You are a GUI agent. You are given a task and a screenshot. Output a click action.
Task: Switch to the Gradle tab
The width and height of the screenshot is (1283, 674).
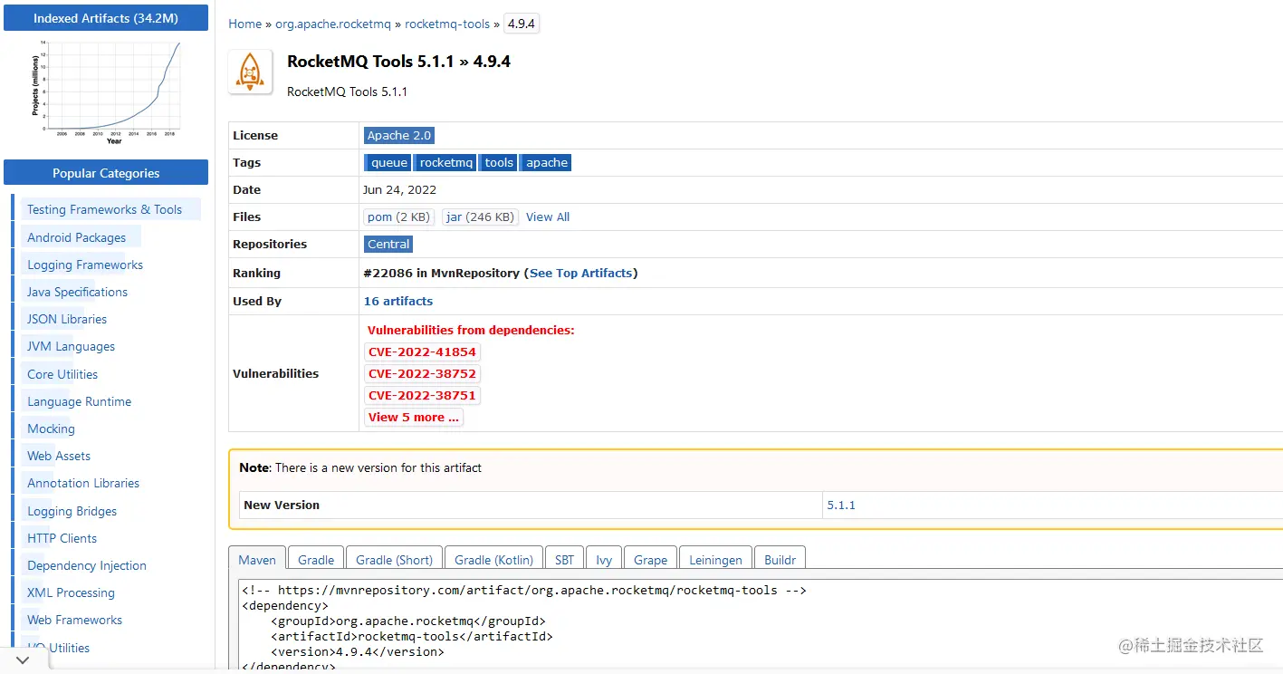316,560
